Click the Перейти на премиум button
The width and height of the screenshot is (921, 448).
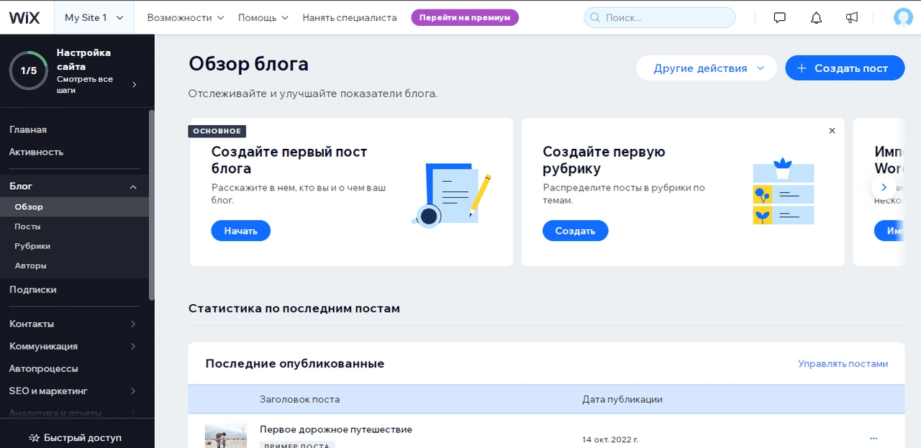tap(465, 17)
